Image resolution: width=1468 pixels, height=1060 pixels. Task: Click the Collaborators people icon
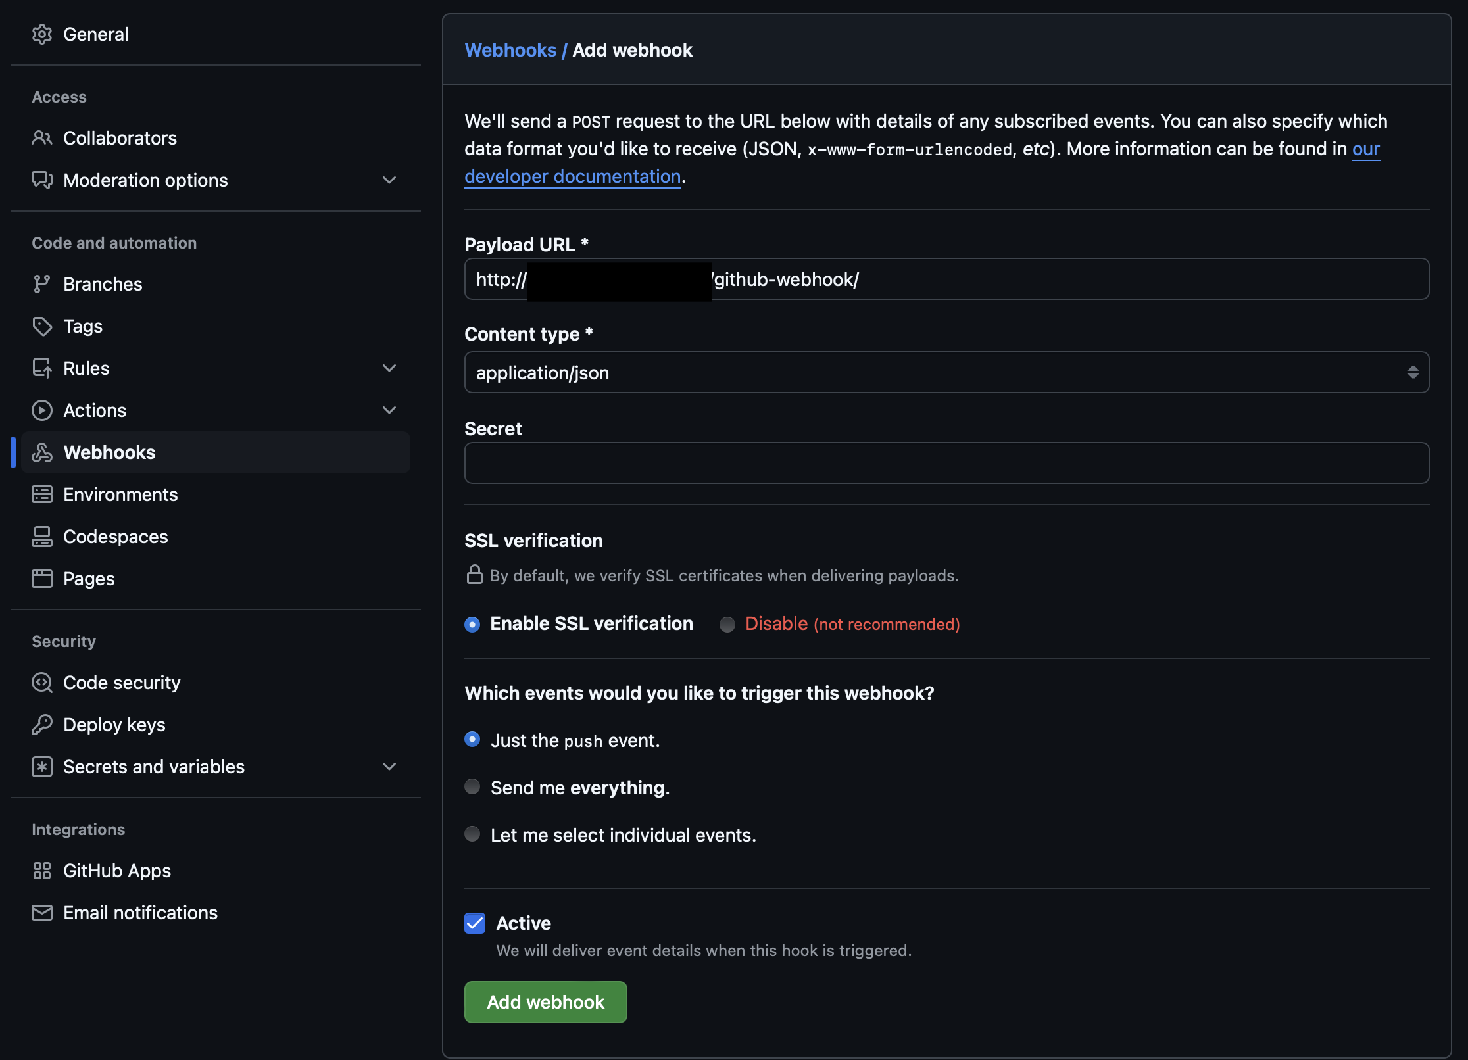coord(42,138)
